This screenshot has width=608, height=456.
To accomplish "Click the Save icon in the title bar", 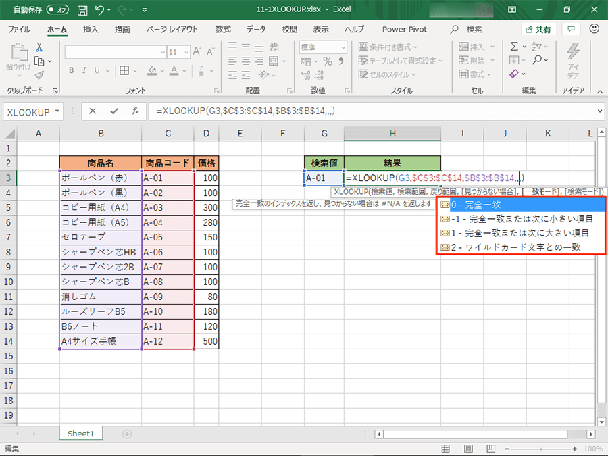I will click(x=82, y=11).
